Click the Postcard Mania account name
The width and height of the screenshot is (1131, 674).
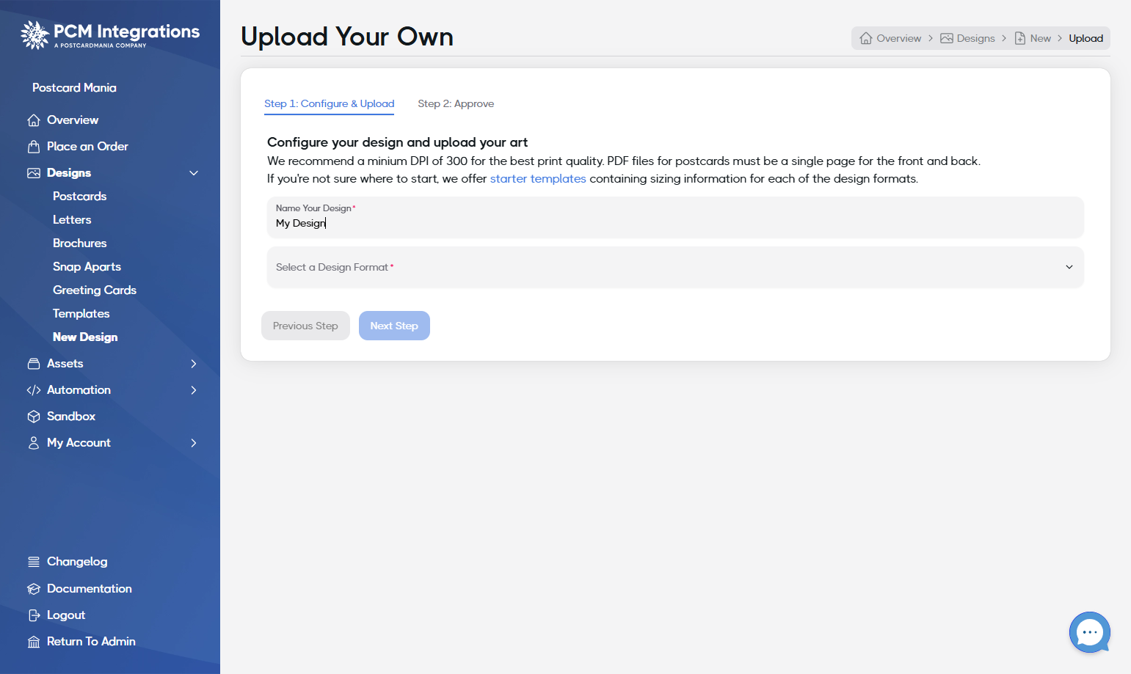pyautogui.click(x=74, y=88)
